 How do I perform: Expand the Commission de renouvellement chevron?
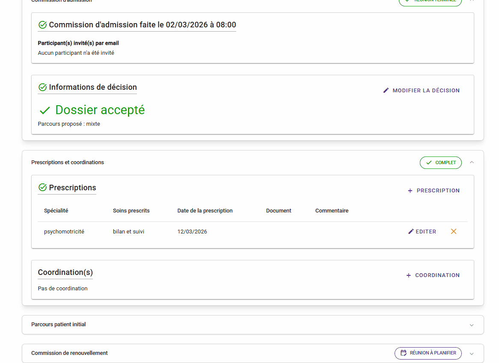point(472,354)
